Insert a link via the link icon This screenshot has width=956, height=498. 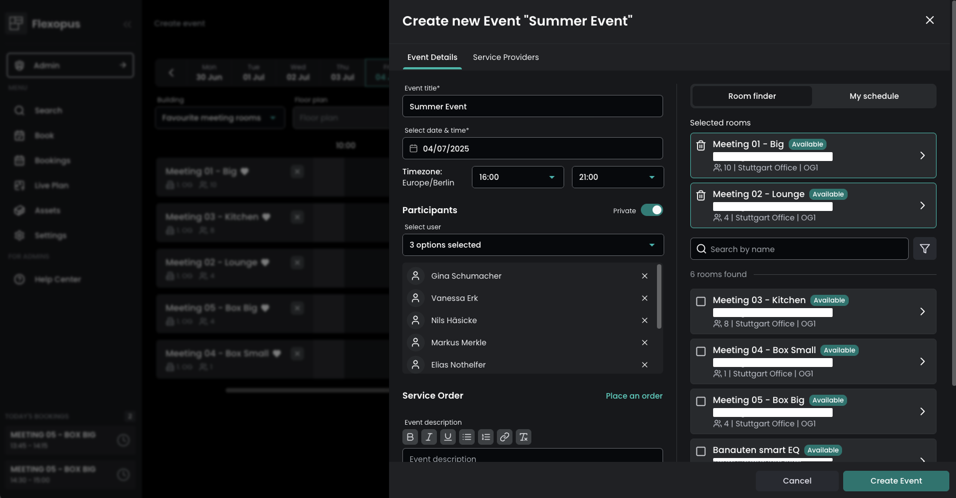pyautogui.click(x=505, y=437)
